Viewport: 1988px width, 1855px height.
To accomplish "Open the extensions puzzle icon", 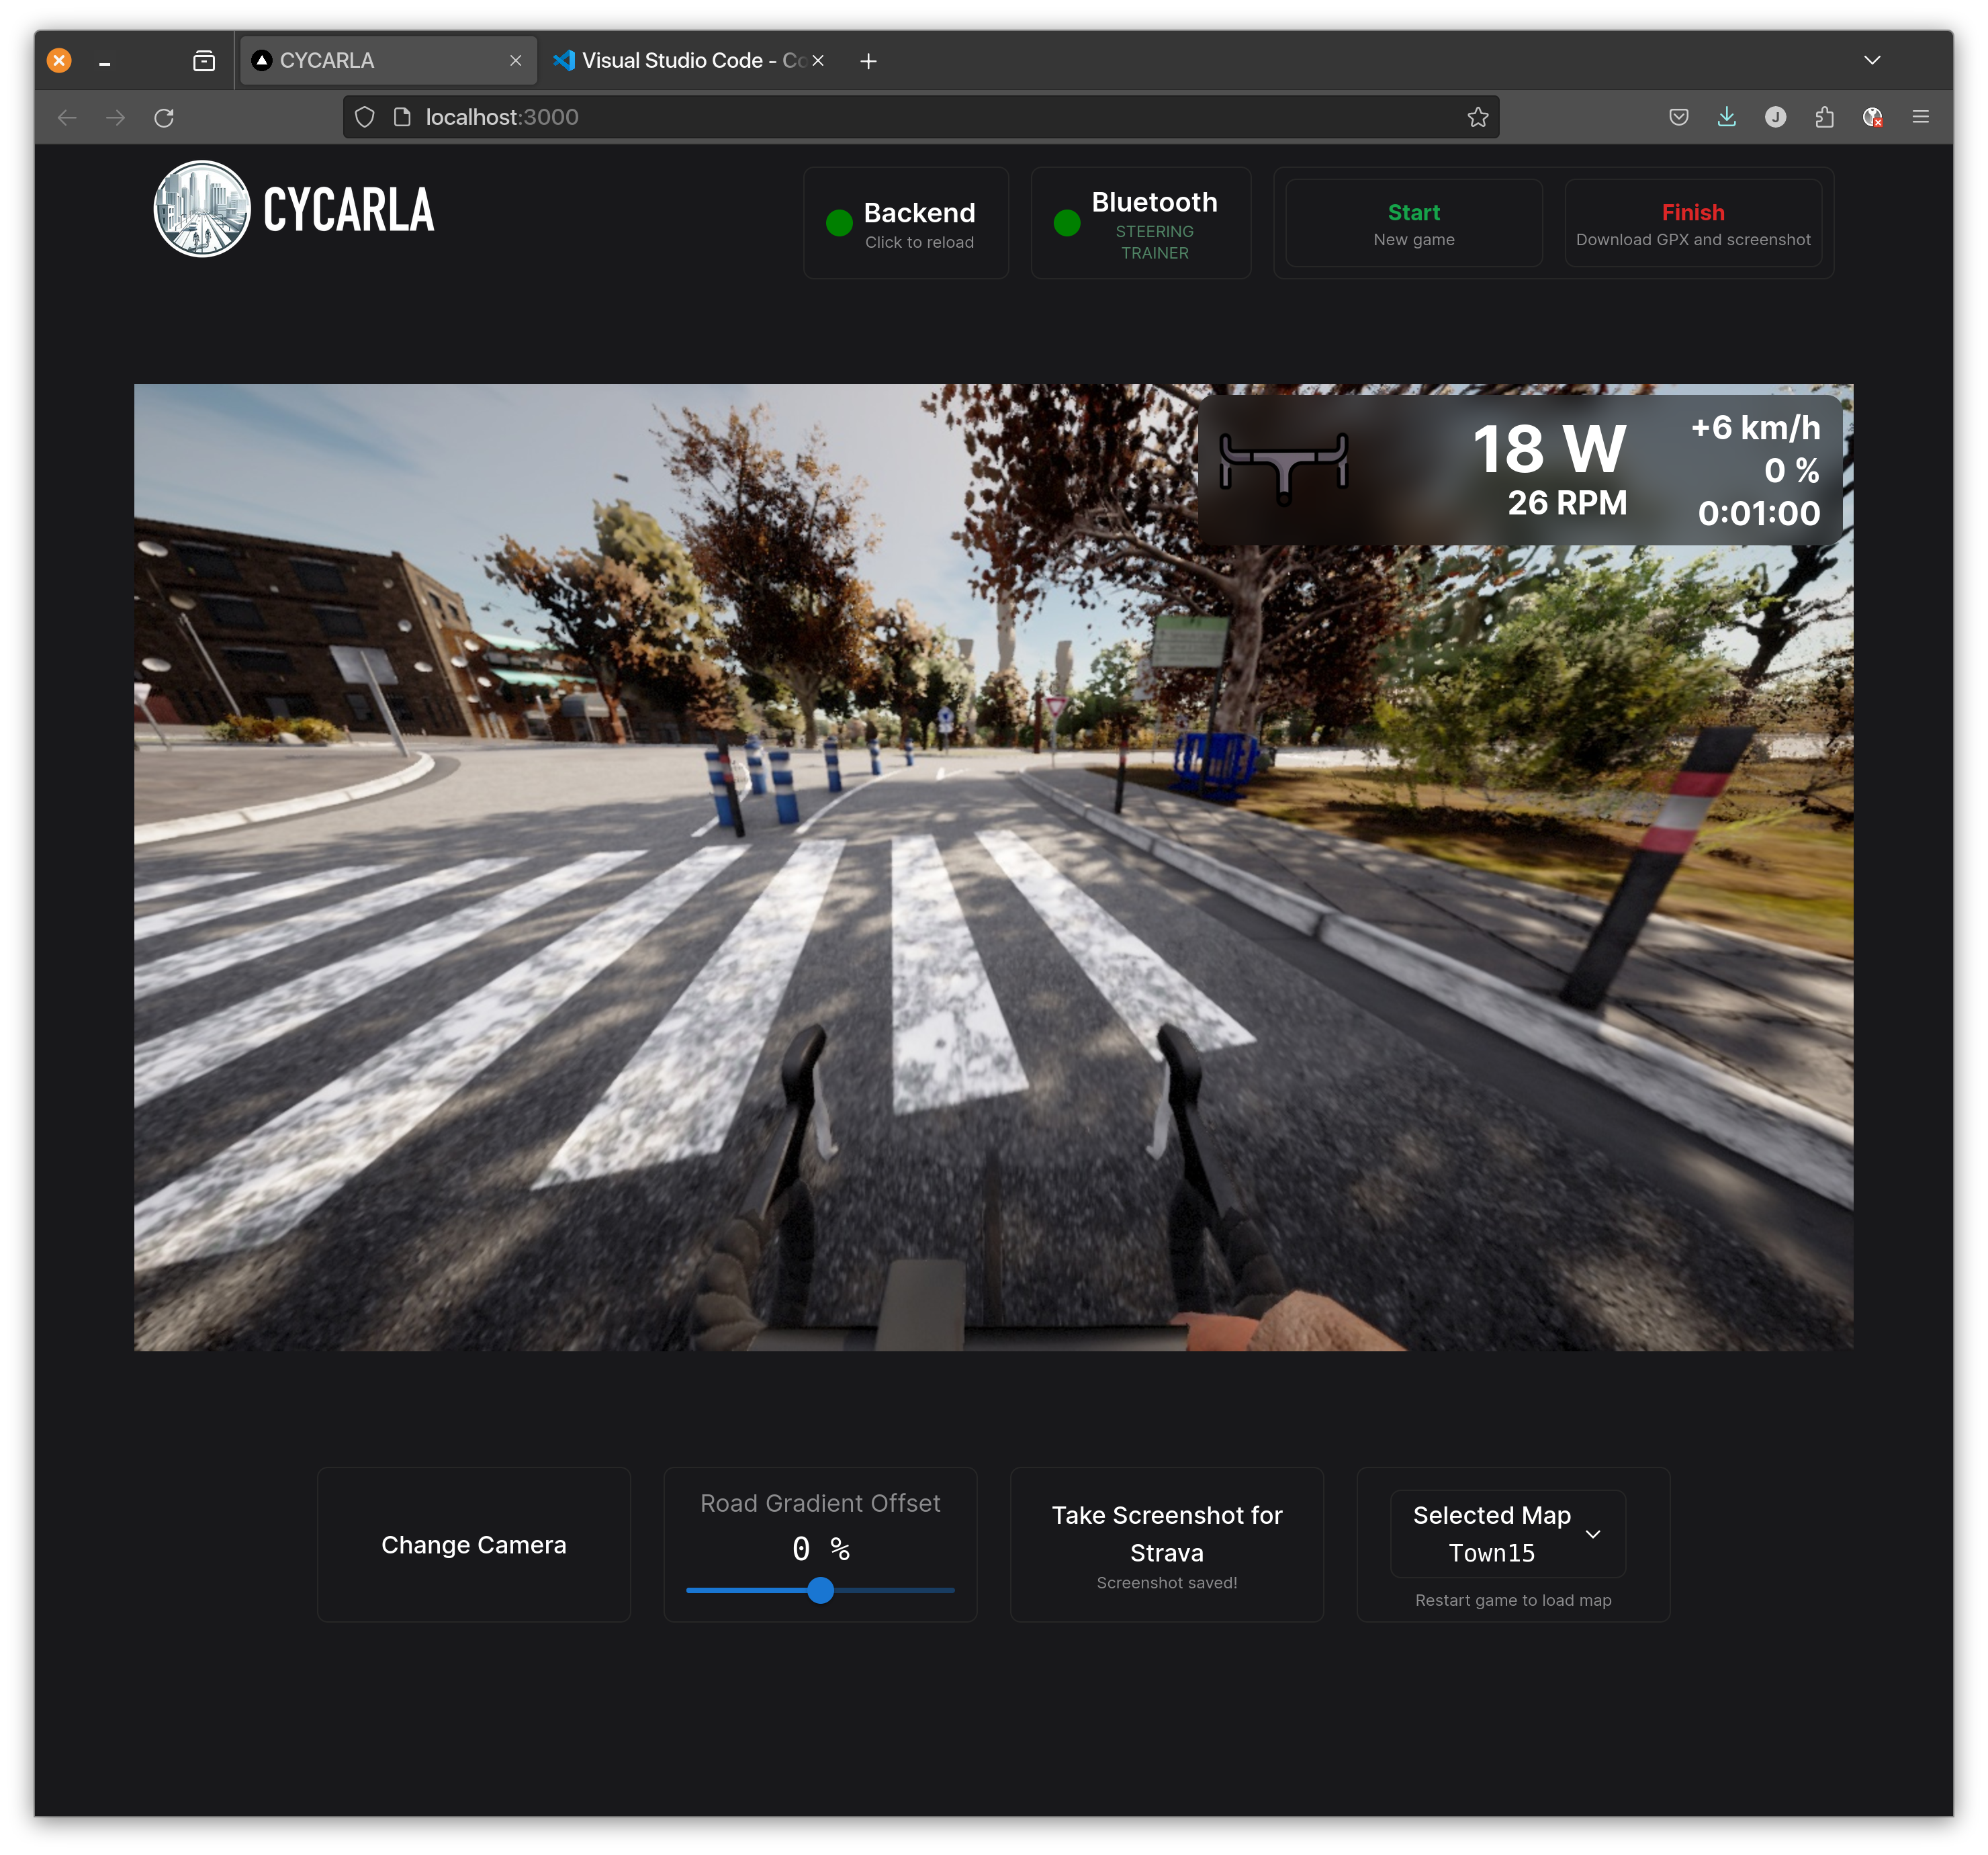I will click(1824, 117).
